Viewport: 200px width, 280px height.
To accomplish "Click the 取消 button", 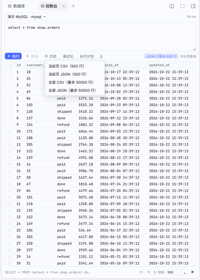I will click(32, 56).
